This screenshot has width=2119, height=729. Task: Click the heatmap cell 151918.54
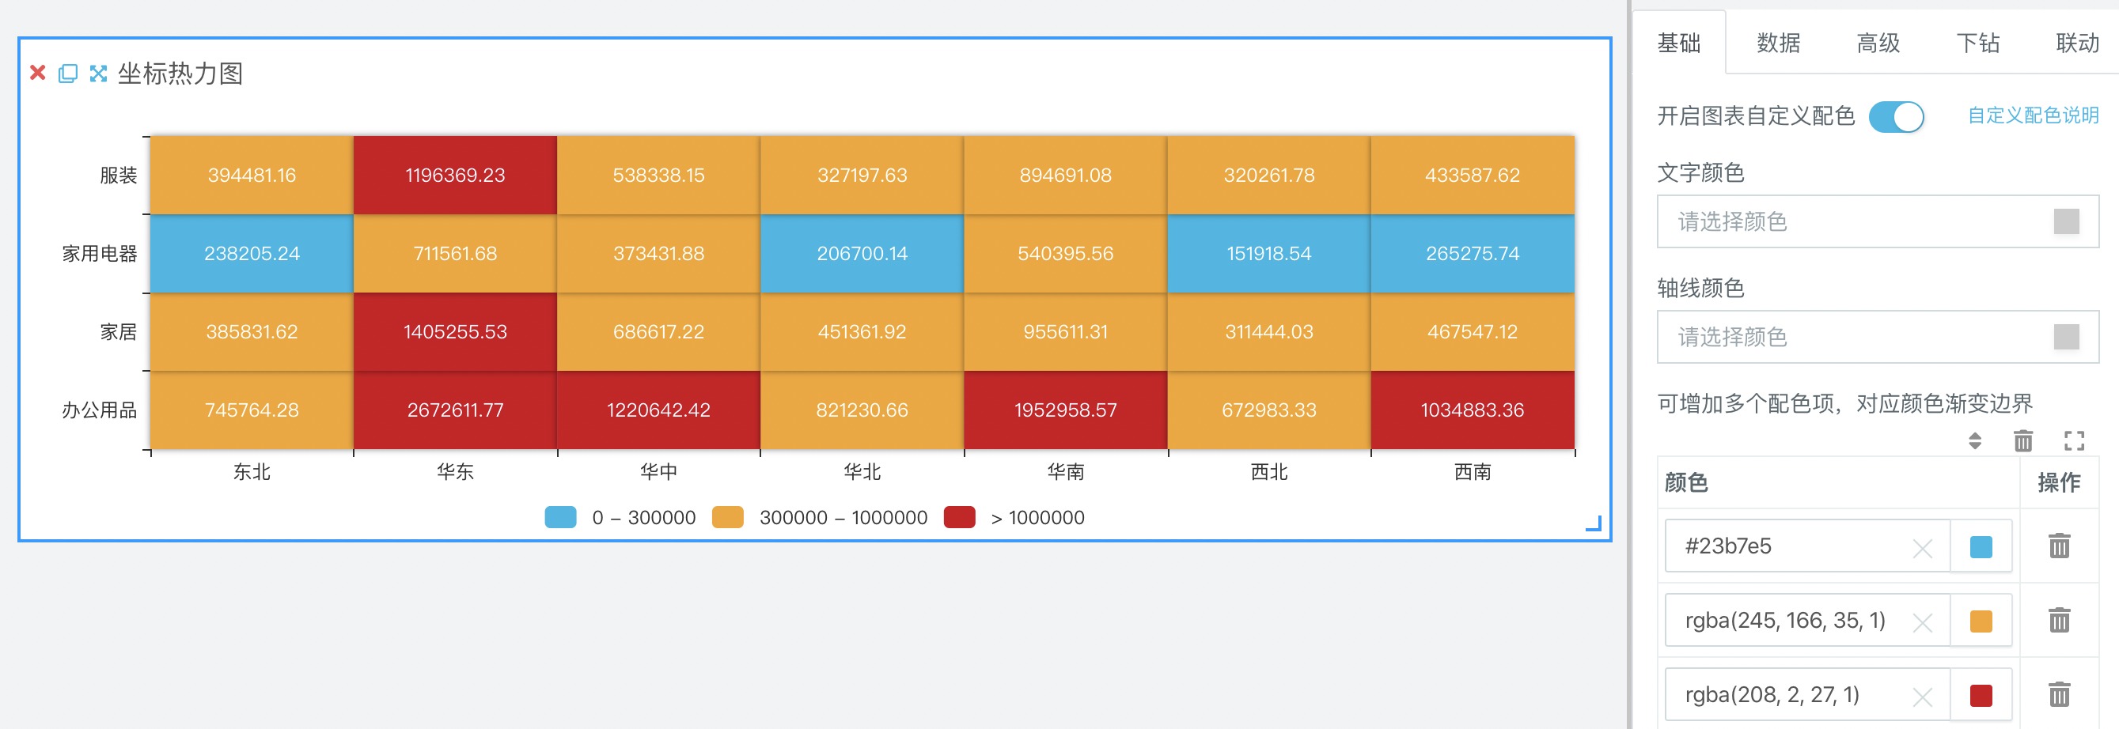(x=1269, y=253)
